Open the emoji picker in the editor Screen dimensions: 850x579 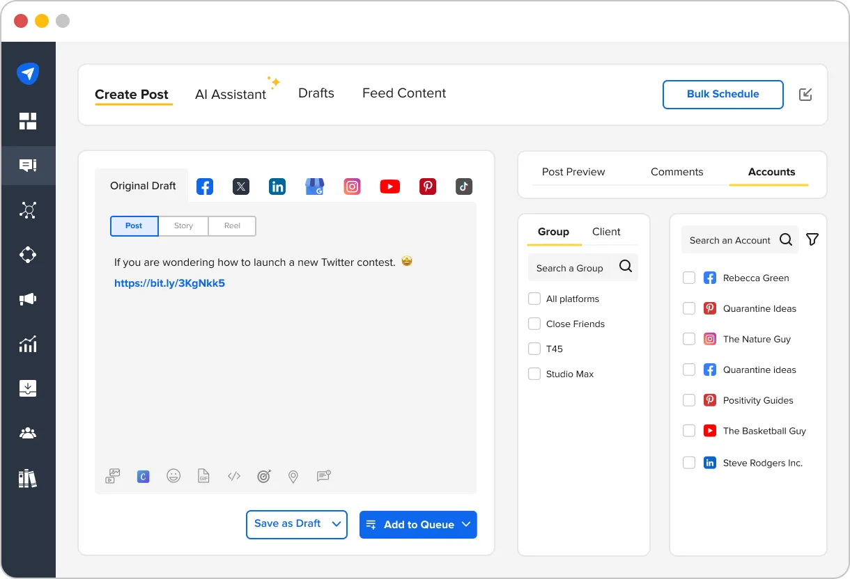click(173, 476)
